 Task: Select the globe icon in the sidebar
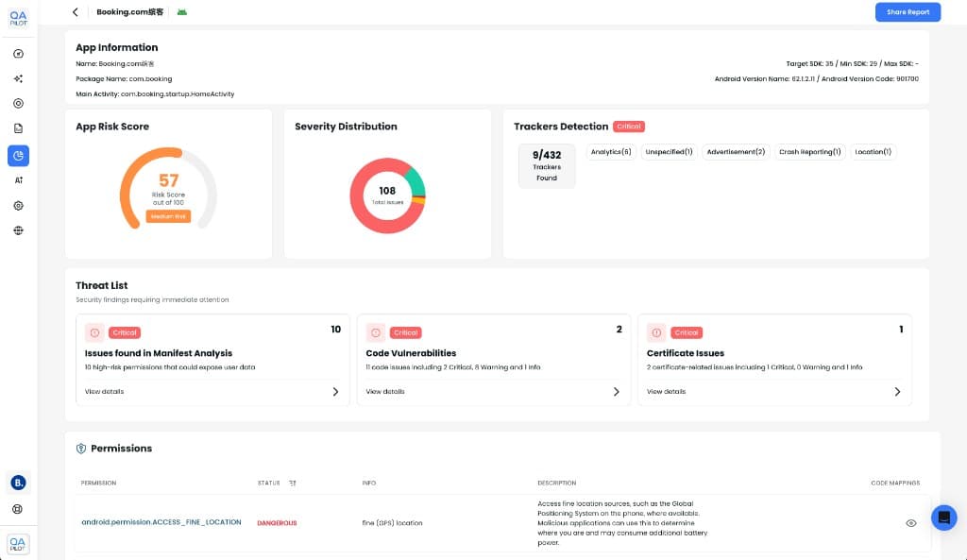coord(18,229)
